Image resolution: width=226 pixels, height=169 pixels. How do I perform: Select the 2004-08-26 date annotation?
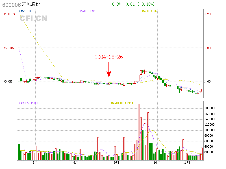[109, 57]
